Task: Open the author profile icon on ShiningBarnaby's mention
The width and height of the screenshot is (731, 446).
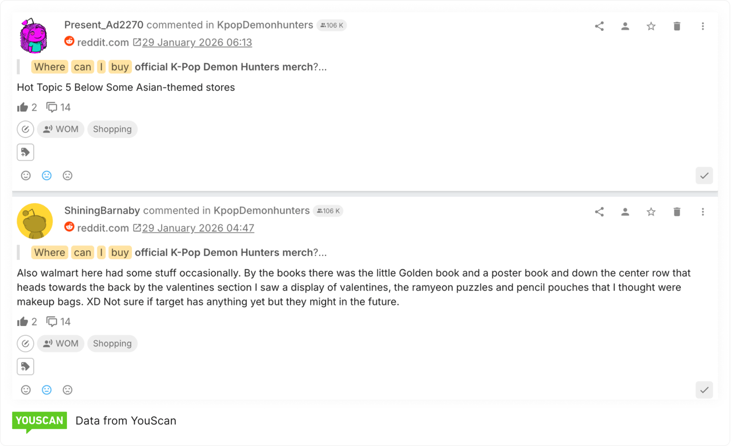Action: click(x=625, y=211)
